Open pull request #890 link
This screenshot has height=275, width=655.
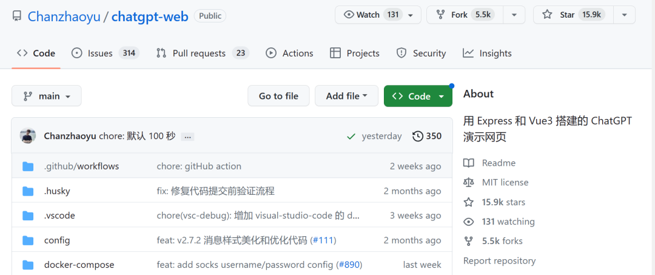coord(350,265)
